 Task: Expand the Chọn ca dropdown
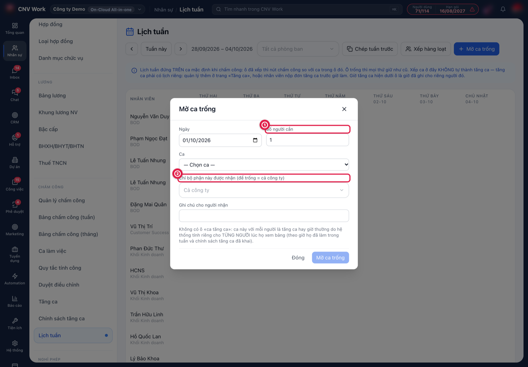coord(264,165)
